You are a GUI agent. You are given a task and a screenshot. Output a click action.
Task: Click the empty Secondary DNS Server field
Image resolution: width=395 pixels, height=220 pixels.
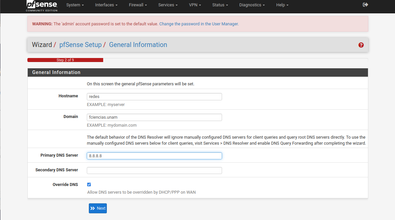pyautogui.click(x=154, y=171)
